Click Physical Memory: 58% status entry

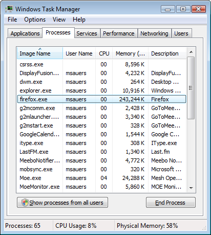pos(147,226)
